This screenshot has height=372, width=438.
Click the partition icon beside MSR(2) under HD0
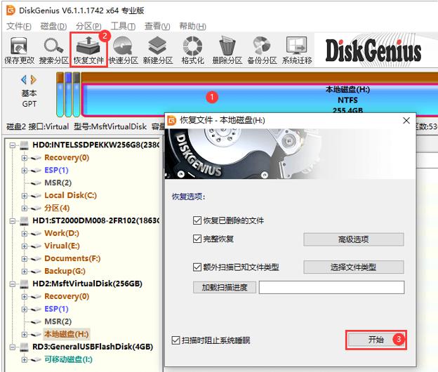pyautogui.click(x=36, y=183)
